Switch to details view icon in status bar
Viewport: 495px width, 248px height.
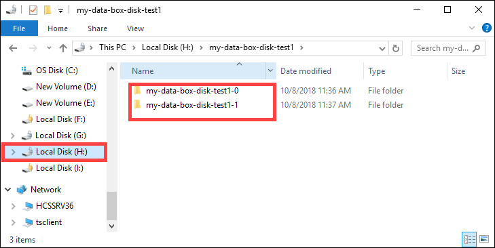click(469, 239)
